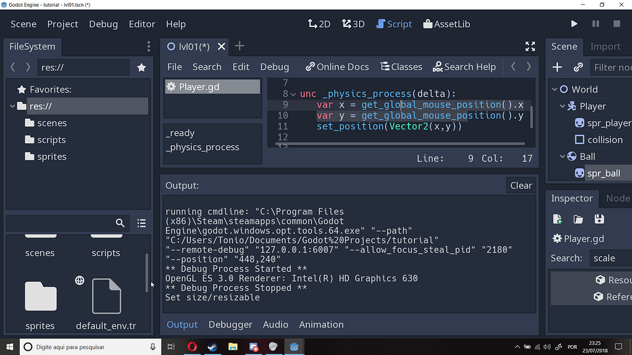The height and width of the screenshot is (355, 632).
Task: Select the default_env.tres file thumbnail
Action: coord(106,296)
